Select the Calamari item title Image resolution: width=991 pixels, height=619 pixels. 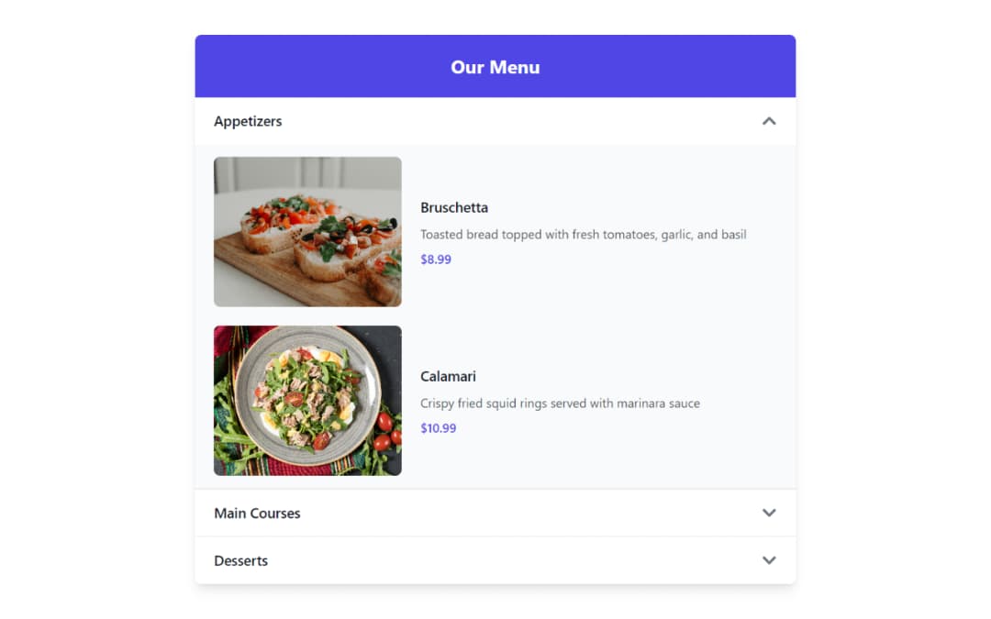[448, 376]
